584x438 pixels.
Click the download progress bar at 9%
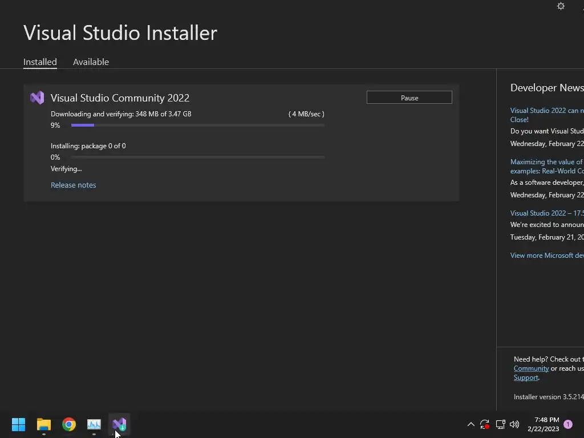(198, 125)
